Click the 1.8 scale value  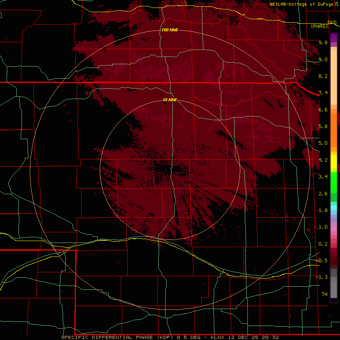323,210
